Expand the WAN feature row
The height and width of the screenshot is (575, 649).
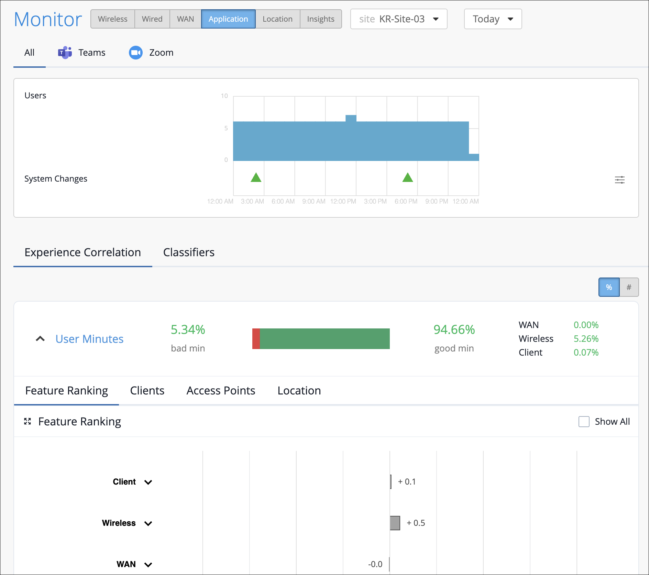pyautogui.click(x=148, y=565)
